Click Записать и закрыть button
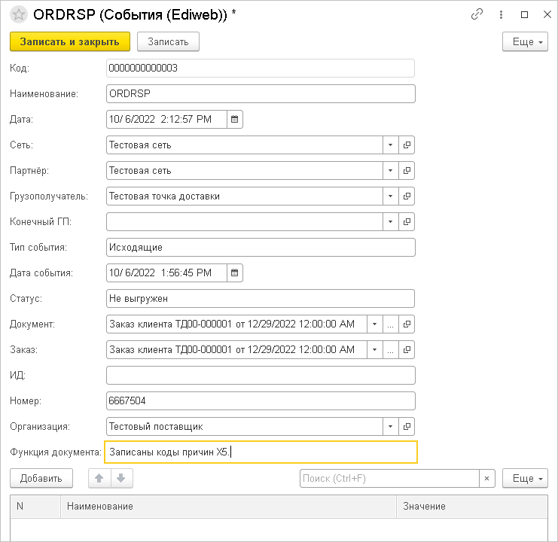The width and height of the screenshot is (558, 542). point(70,42)
